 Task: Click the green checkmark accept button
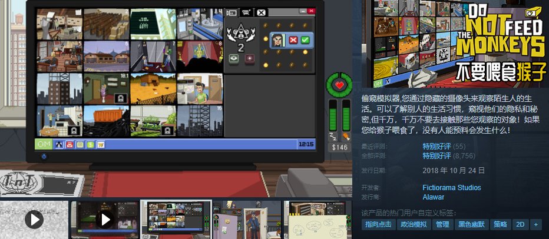(305, 40)
